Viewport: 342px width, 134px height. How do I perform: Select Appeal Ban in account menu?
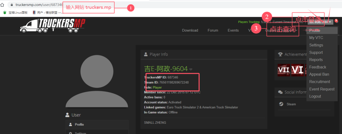322,74
